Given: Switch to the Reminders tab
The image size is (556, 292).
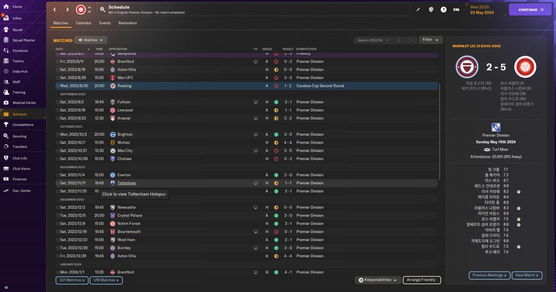Looking at the screenshot, I should 128,23.
